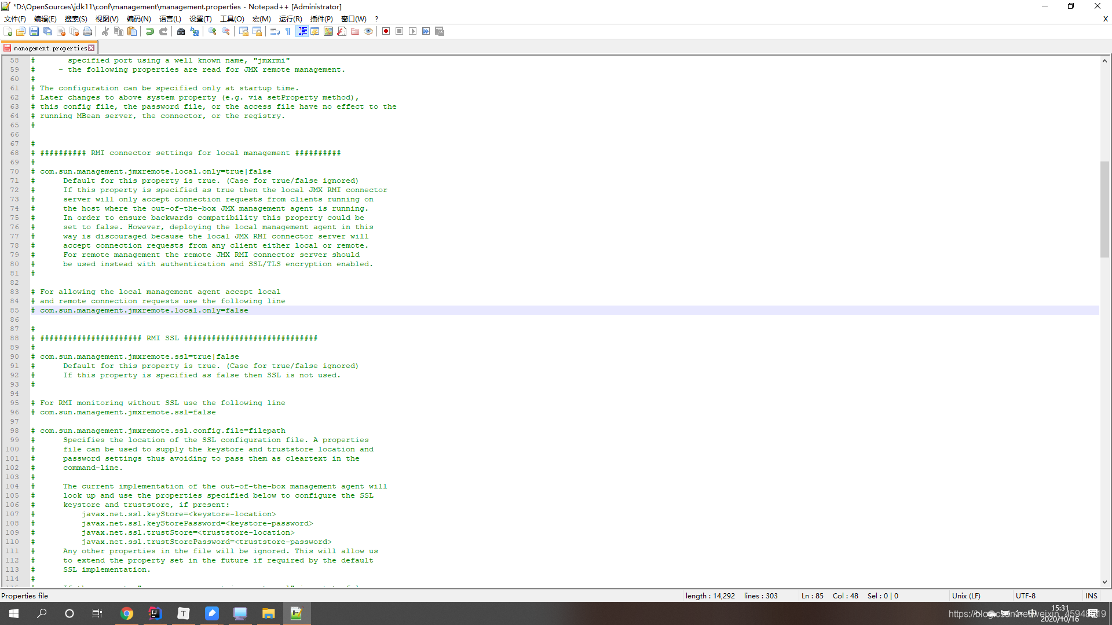The height and width of the screenshot is (625, 1112).
Task: Paste from clipboard using the toolbar icon
Action: pyautogui.click(x=132, y=32)
